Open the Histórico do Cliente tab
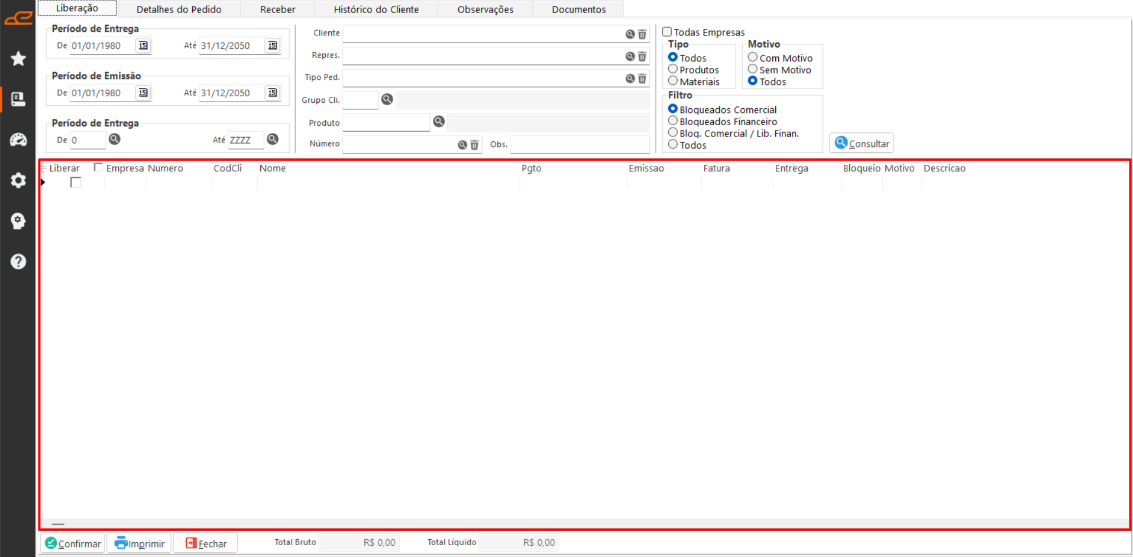 376,9
